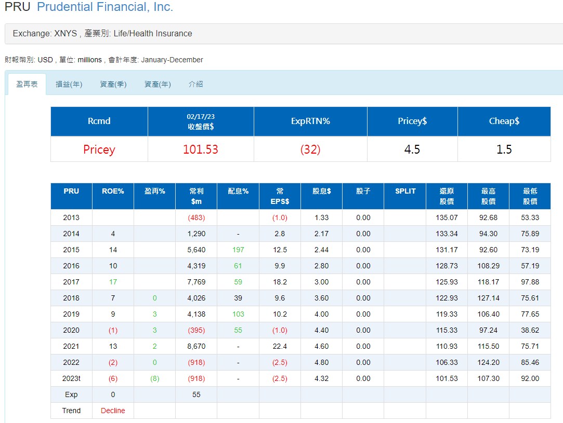Click the green (8) value in 2023t row
This screenshot has width=563, height=423.
pyautogui.click(x=155, y=379)
